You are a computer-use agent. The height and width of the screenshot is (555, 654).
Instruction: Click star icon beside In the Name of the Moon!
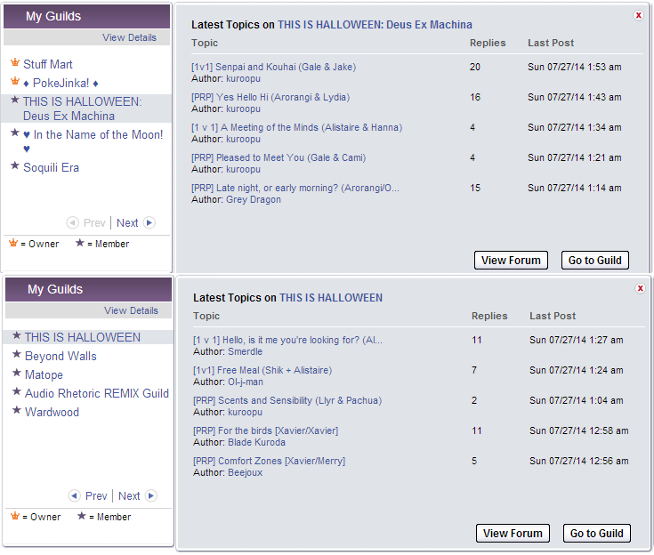pyautogui.click(x=15, y=133)
